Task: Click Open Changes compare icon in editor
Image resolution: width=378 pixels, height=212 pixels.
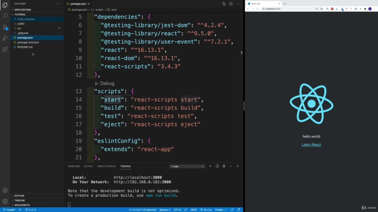Action: [224, 4]
